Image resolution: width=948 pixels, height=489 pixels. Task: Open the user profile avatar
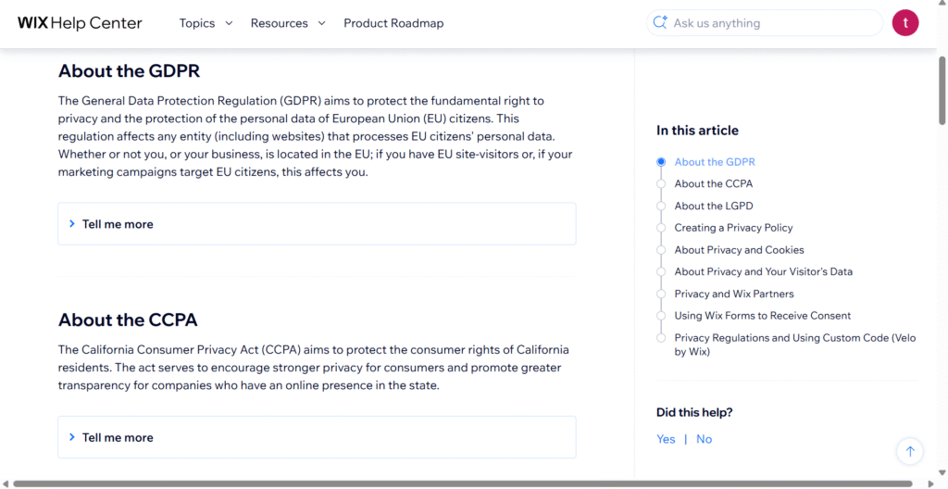pos(904,23)
